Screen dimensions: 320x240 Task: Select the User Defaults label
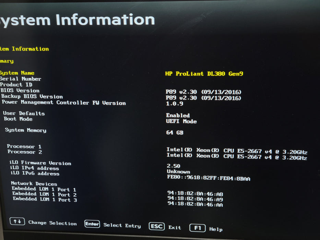pyautogui.click(x=24, y=113)
